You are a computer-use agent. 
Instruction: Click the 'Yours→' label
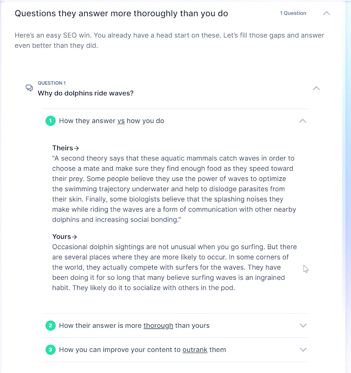(x=64, y=237)
